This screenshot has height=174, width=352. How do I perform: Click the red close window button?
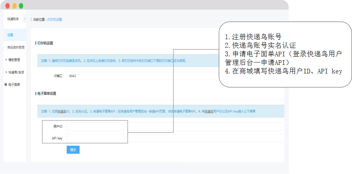tap(7, 6)
